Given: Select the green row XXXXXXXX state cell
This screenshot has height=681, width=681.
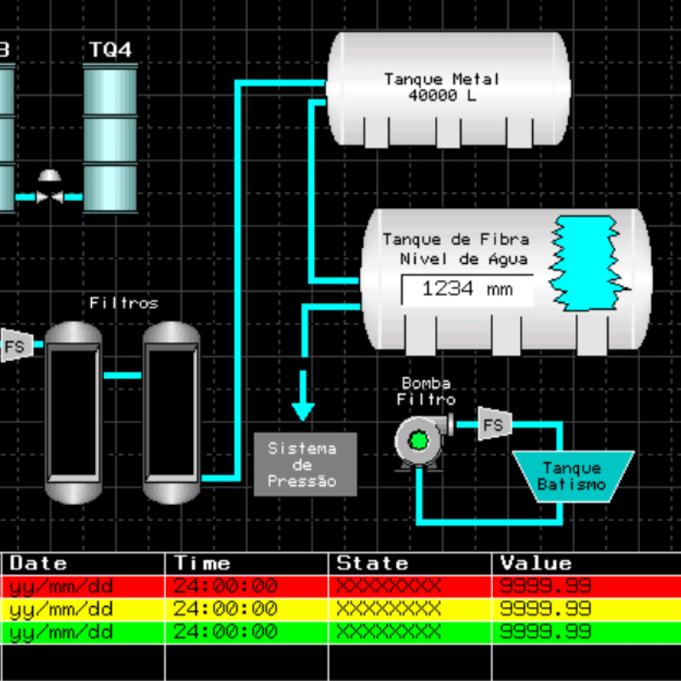Looking at the screenshot, I should (x=410, y=632).
